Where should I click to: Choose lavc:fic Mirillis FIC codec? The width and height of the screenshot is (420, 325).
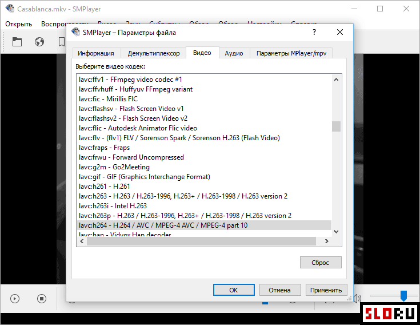pos(204,99)
